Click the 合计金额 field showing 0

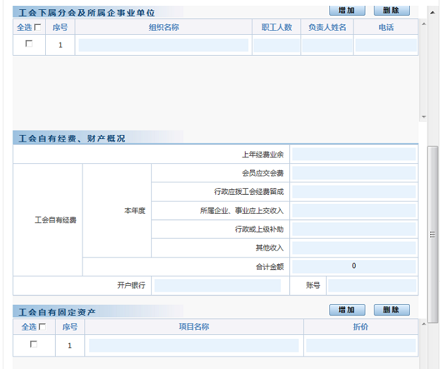coord(354,267)
